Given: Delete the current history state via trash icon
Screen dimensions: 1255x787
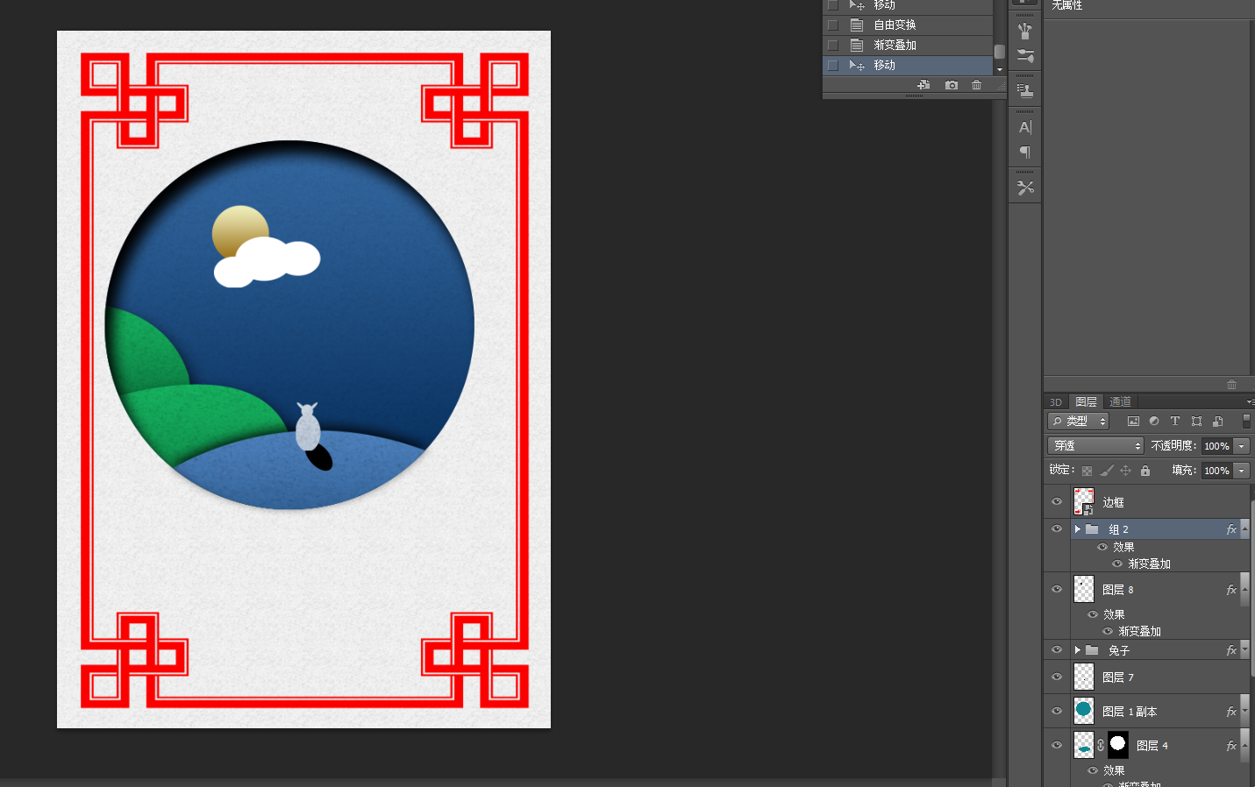Looking at the screenshot, I should pos(976,85).
